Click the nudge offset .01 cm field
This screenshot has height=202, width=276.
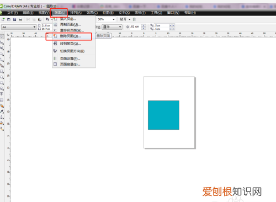pos(136,27)
